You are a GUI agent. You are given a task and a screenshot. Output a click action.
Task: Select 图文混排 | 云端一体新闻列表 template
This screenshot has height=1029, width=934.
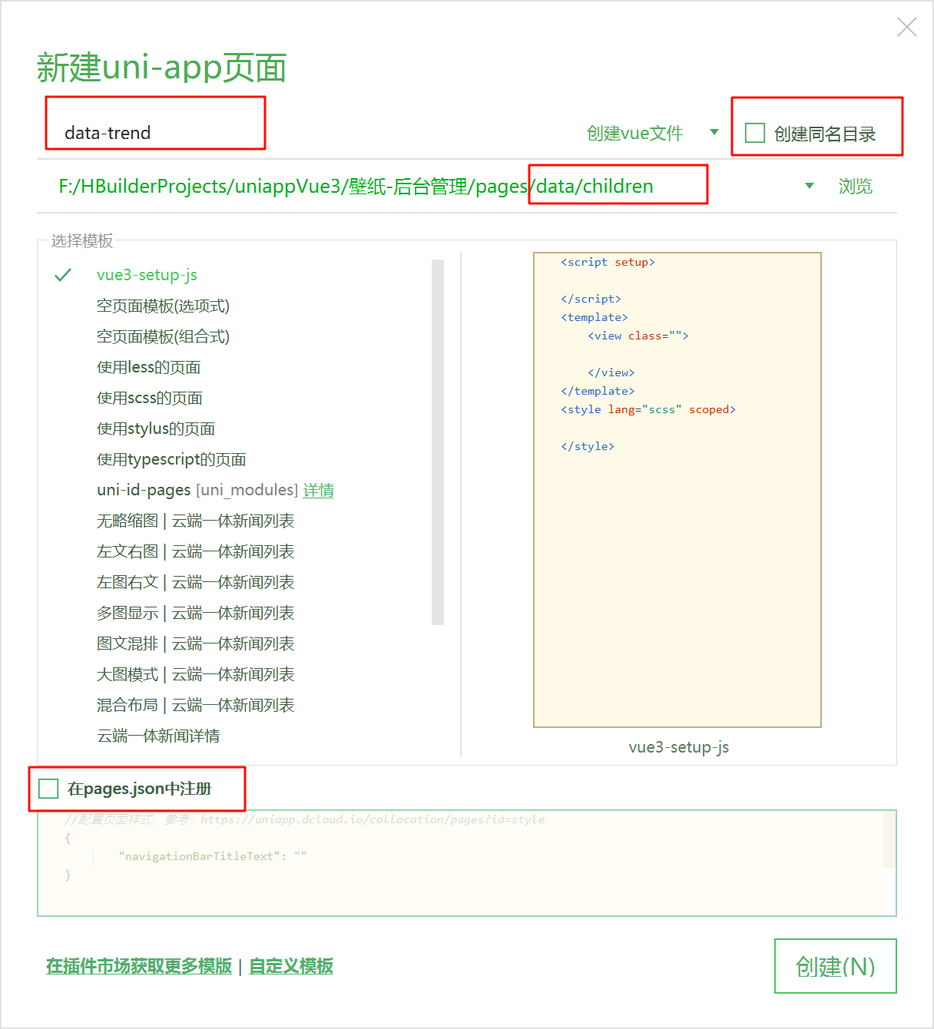(x=195, y=644)
